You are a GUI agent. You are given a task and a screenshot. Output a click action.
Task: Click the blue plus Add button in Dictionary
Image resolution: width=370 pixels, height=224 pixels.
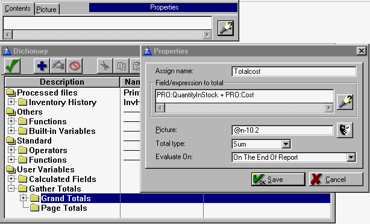pos(42,66)
